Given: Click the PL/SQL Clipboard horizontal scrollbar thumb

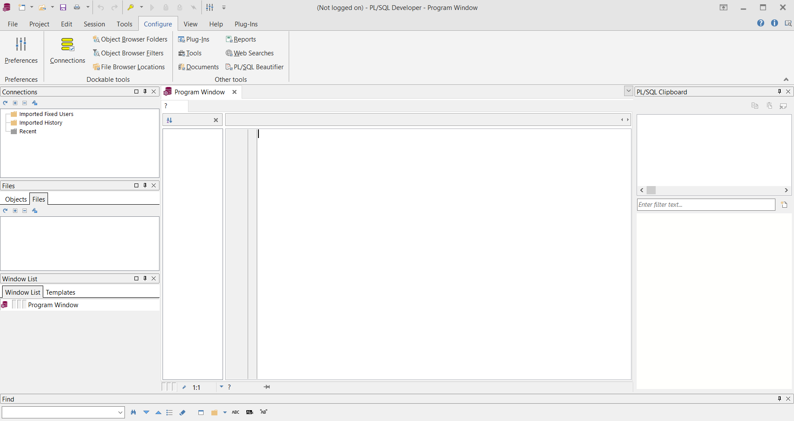Looking at the screenshot, I should (x=651, y=190).
